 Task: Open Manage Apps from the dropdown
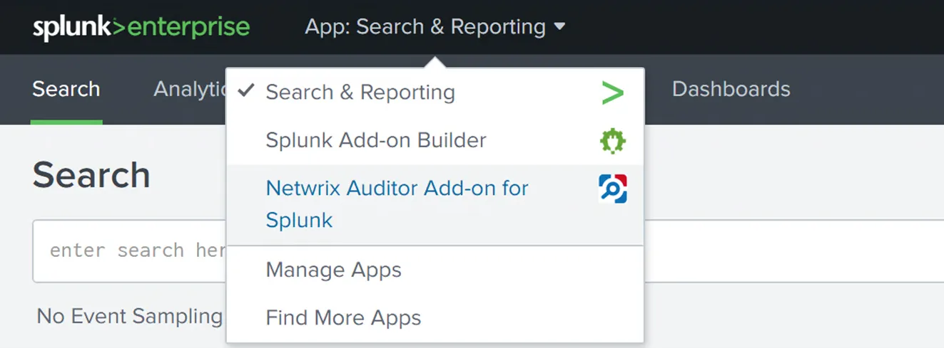coord(435,270)
